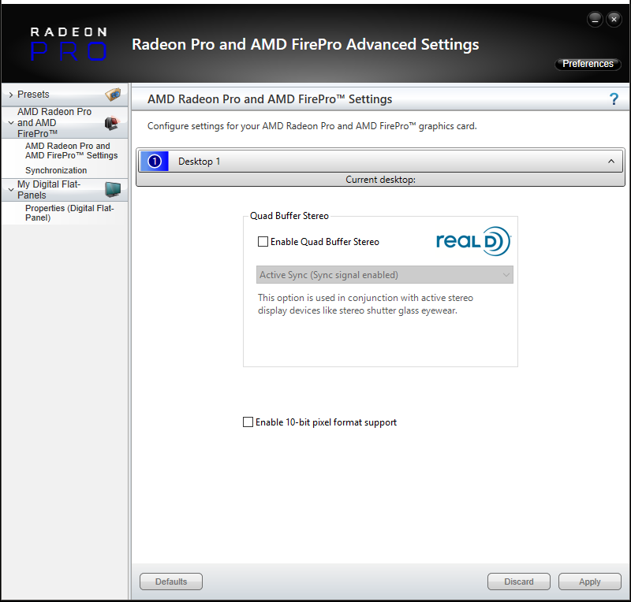Click the Desktop 1 number badge icon
Screen dimensions: 631x602
(155, 162)
